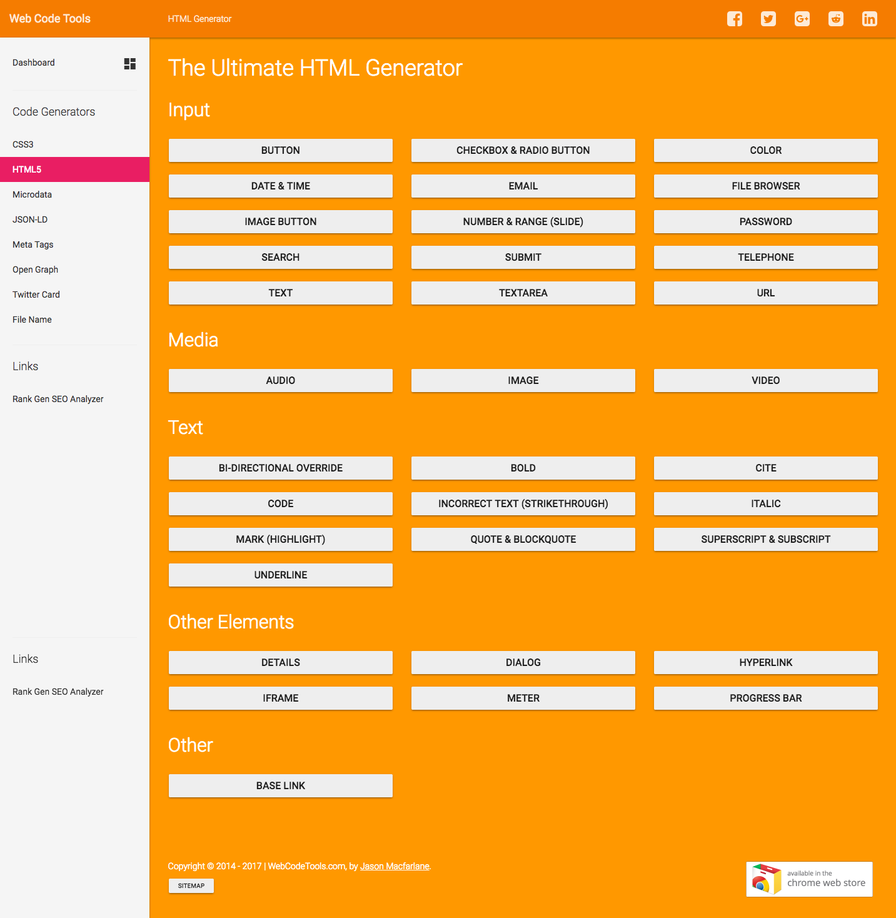Screen dimensions: 896x918
Task: Open the LinkedIn icon in header
Action: (x=870, y=19)
